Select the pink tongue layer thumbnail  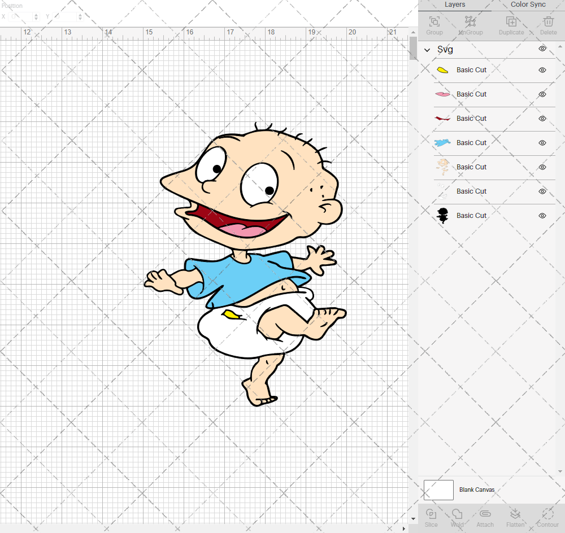442,94
